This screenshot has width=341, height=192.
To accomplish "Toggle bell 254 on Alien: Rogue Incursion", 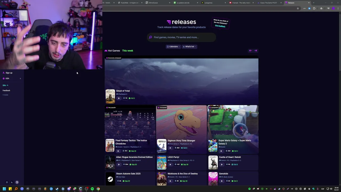I will [x=125, y=165].
